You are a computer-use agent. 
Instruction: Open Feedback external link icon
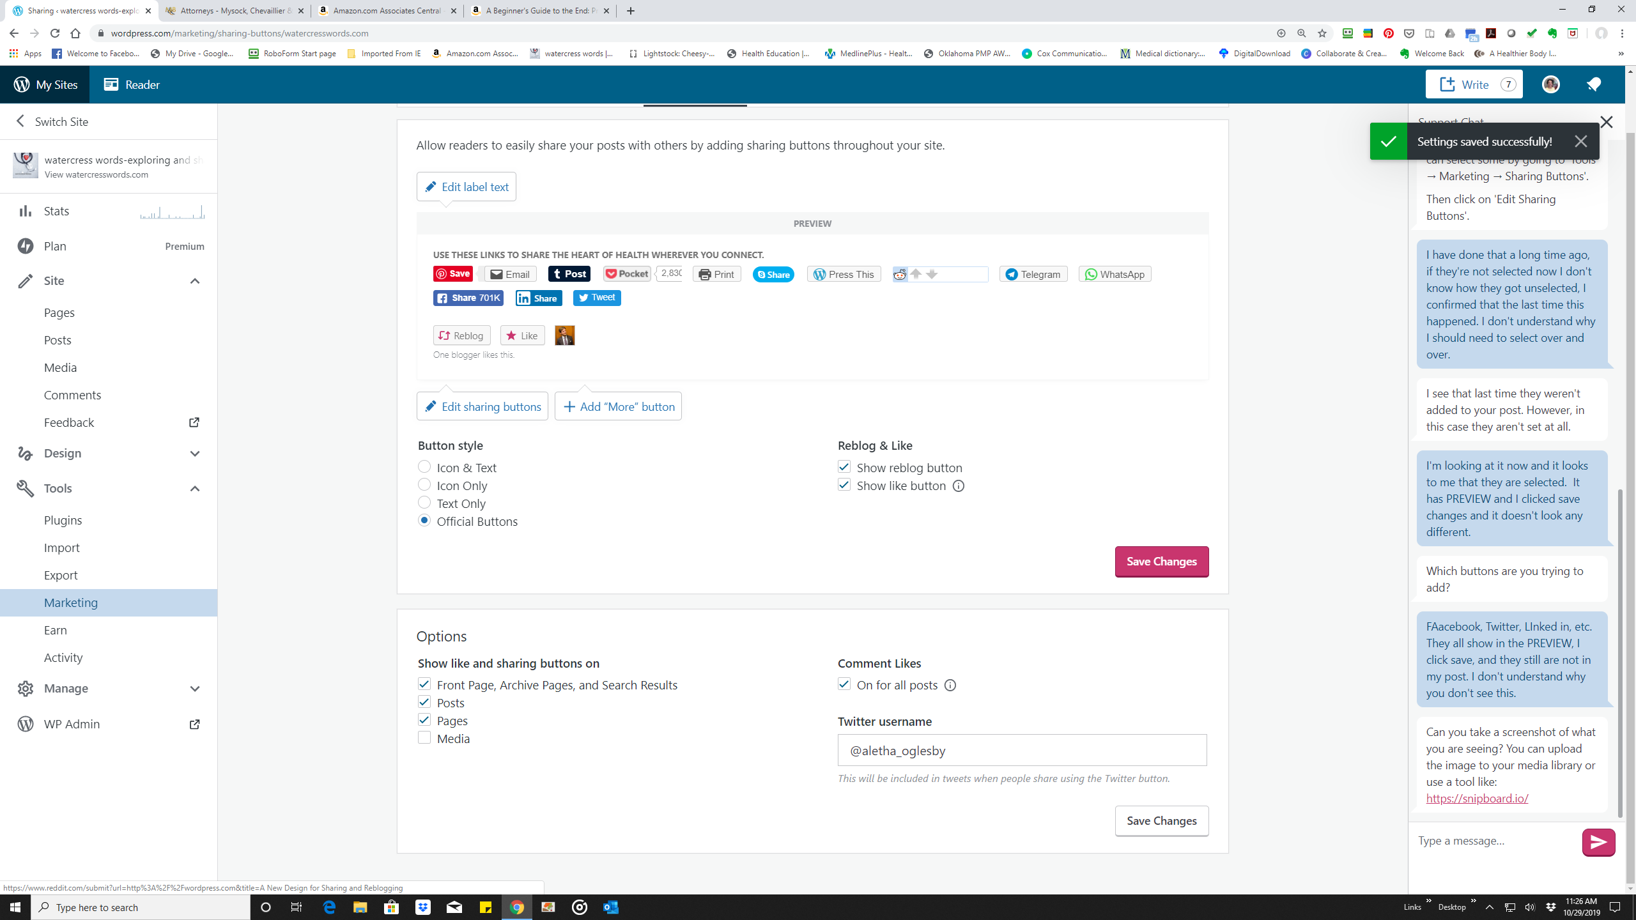pos(194,422)
